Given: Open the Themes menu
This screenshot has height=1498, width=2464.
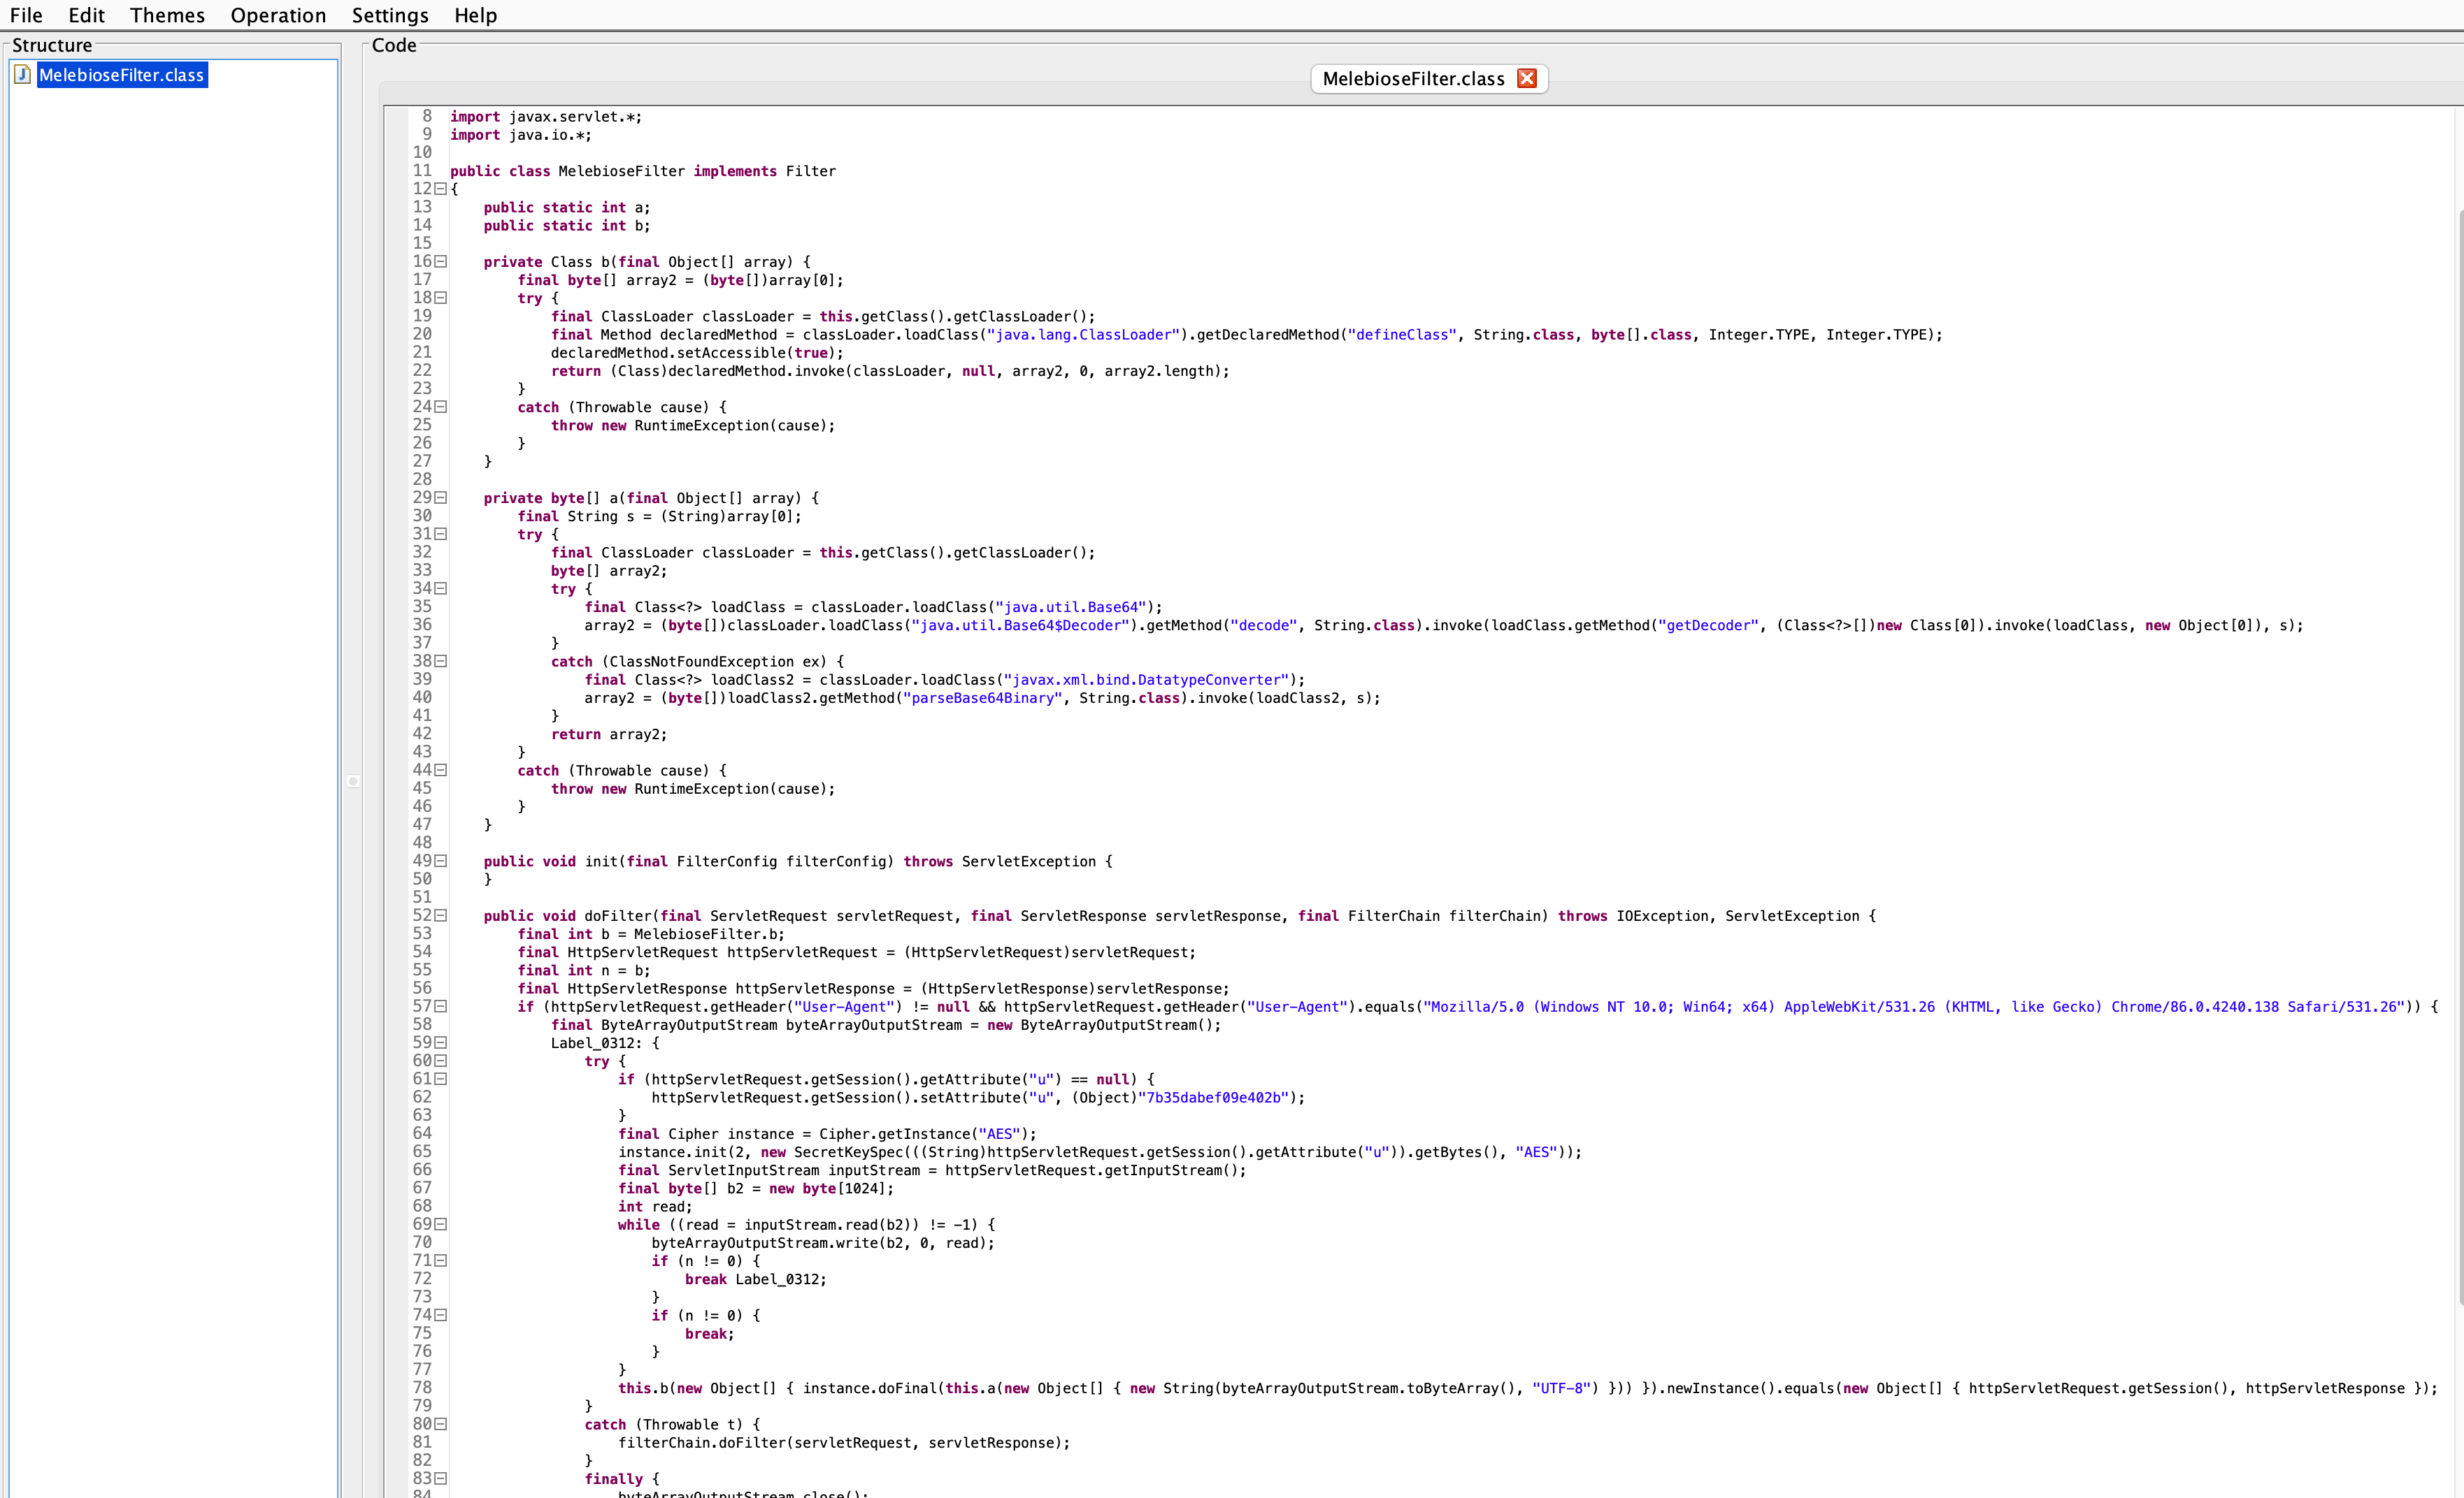Looking at the screenshot, I should (x=167, y=15).
